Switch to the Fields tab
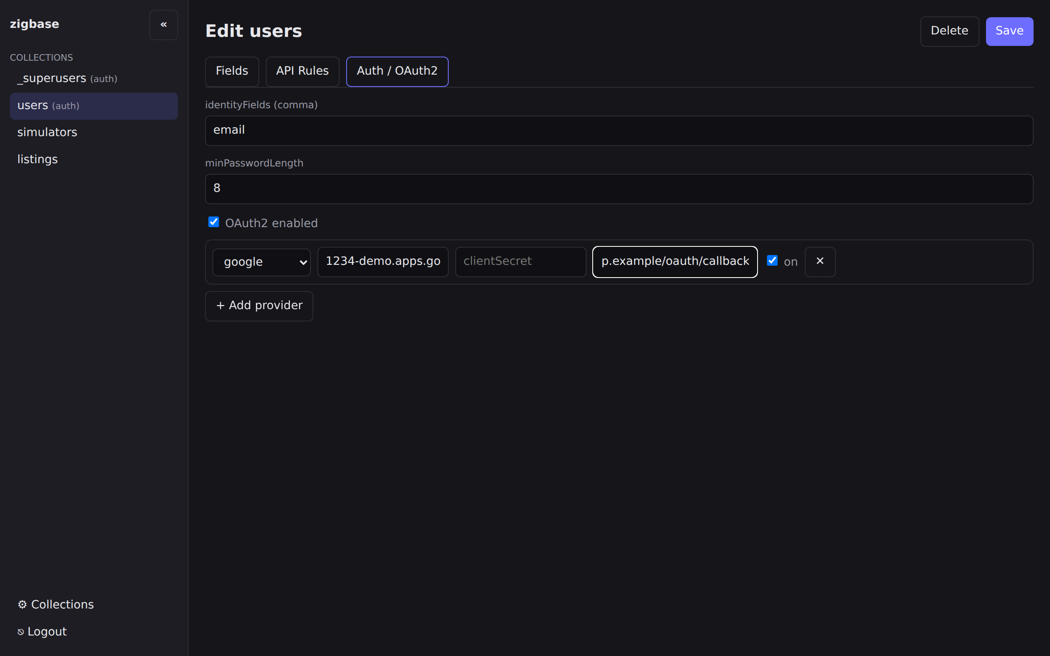This screenshot has height=656, width=1050. (232, 71)
